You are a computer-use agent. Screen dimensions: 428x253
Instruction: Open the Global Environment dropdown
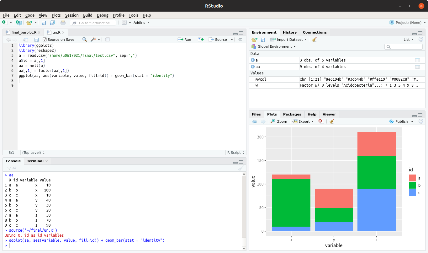tap(274, 46)
